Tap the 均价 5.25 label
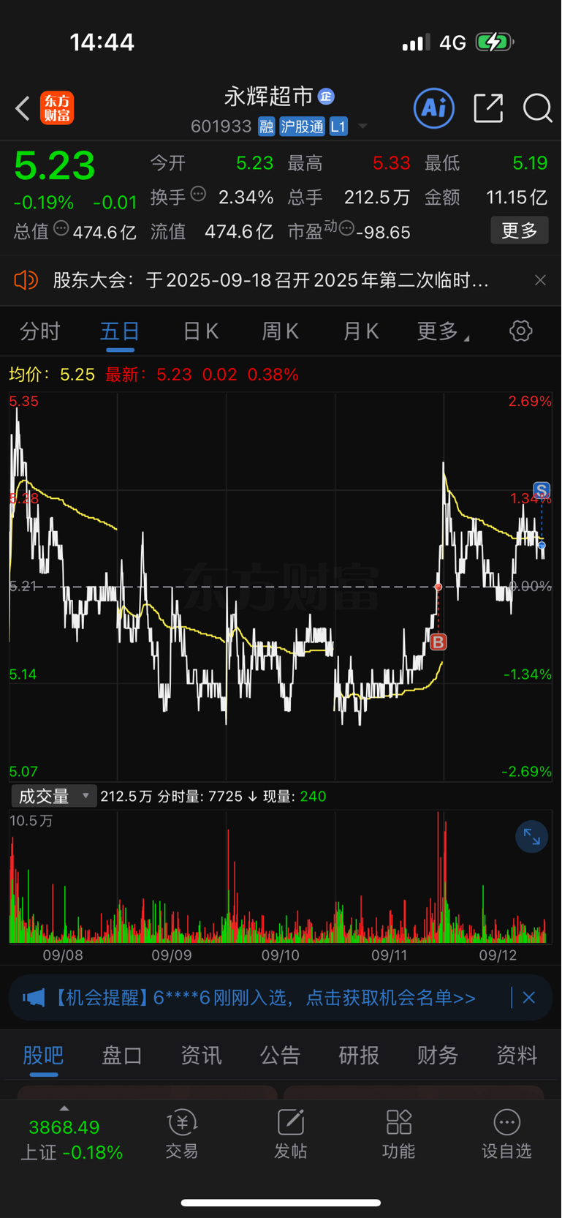This screenshot has height=1218, width=562. coord(52,375)
